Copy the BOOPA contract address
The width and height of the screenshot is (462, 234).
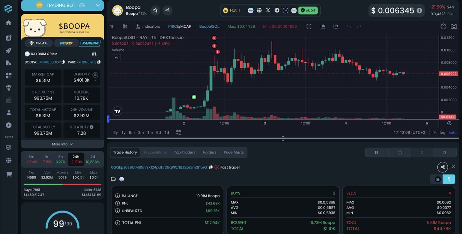coord(63,62)
